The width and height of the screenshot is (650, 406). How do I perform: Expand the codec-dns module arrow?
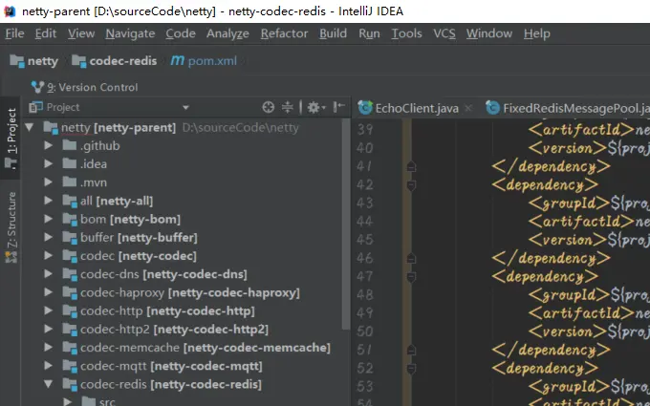tap(48, 274)
